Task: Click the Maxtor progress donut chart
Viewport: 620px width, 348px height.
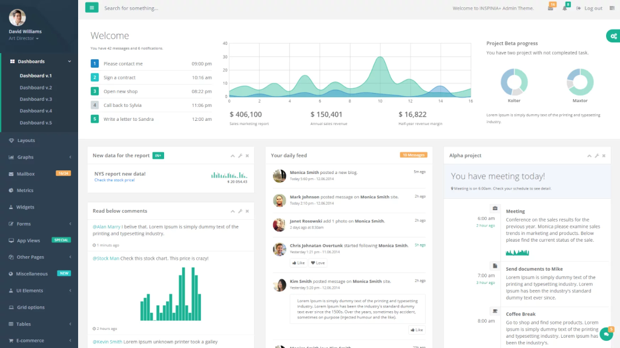Action: pyautogui.click(x=580, y=82)
